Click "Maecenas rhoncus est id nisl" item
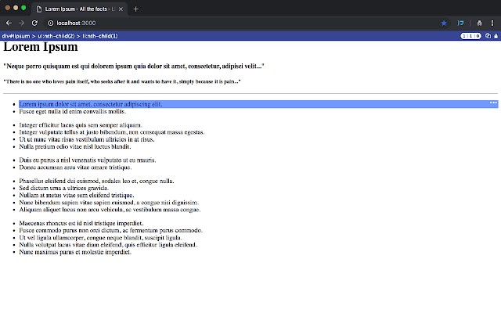The image size is (501, 313). coord(81,223)
